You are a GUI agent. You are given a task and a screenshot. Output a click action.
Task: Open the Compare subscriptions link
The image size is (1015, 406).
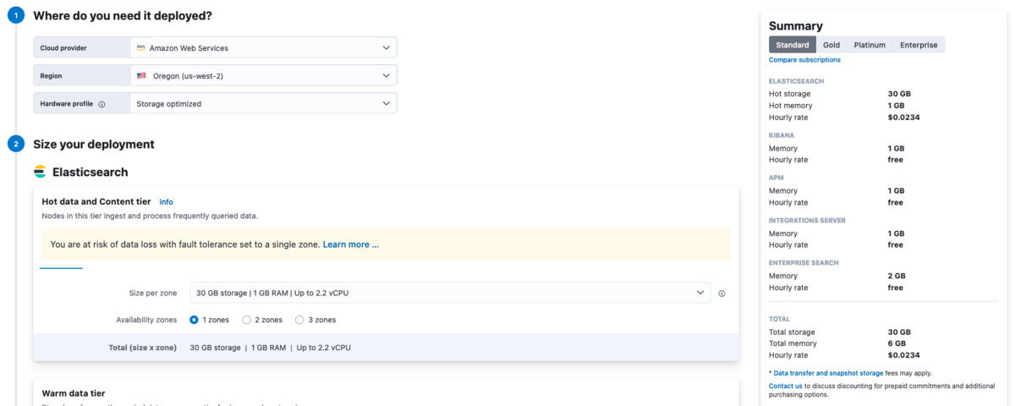[x=804, y=60]
